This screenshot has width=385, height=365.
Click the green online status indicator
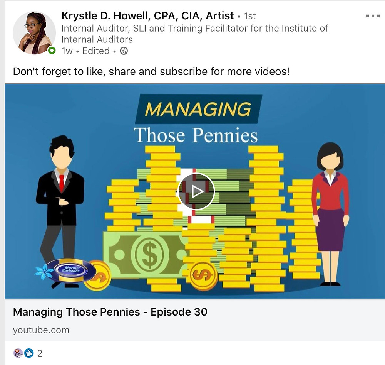52,51
